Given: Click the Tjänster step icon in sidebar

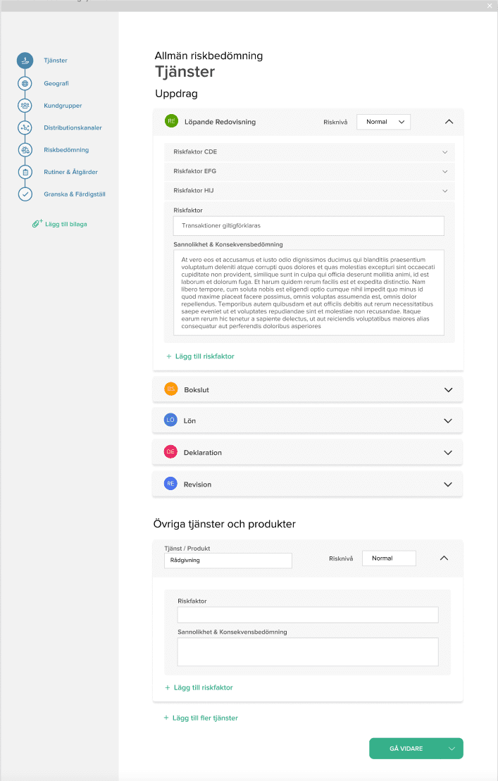Looking at the screenshot, I should [25, 61].
